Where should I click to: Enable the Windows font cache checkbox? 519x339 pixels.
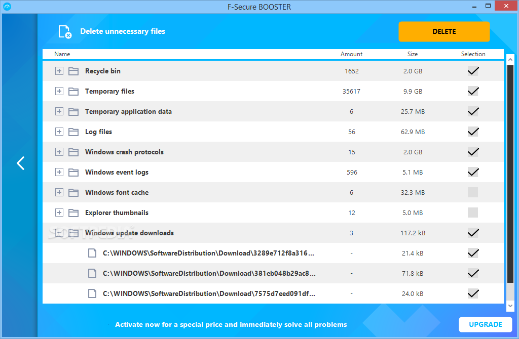coord(473,192)
